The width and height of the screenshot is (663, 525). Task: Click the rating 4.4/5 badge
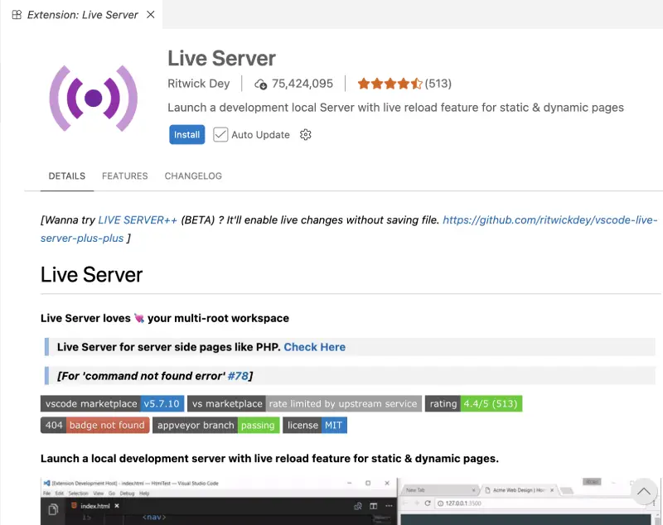point(474,403)
